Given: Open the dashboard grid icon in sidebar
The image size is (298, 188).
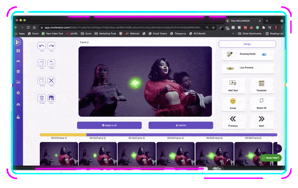Looking at the screenshot, I should tap(18, 51).
